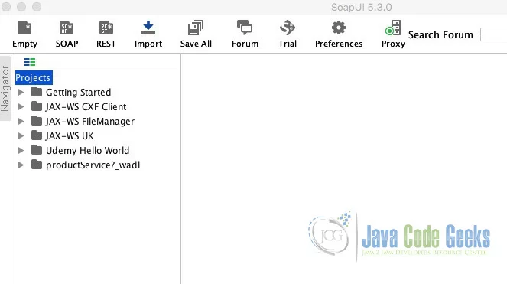The width and height of the screenshot is (507, 284).
Task: Select the JAX-WS CXF Client label
Action: (86, 107)
